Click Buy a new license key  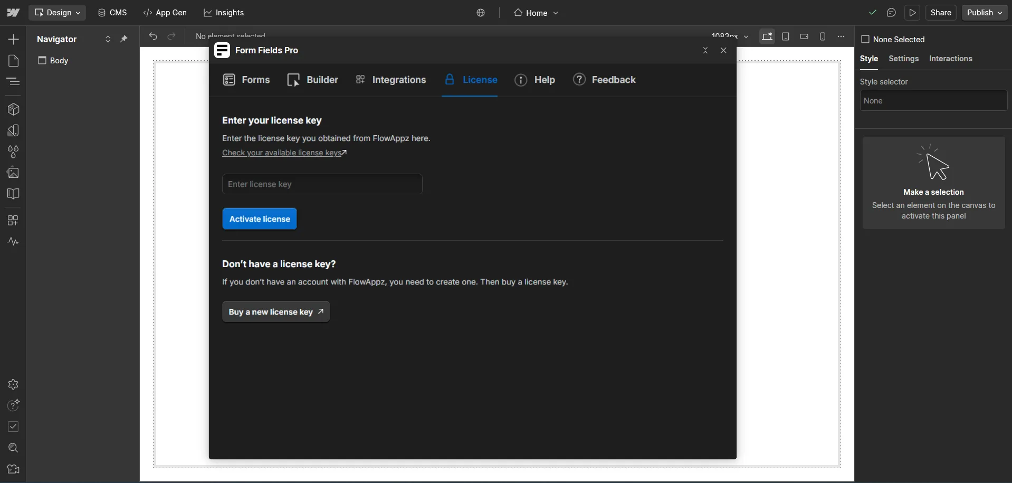tap(276, 312)
